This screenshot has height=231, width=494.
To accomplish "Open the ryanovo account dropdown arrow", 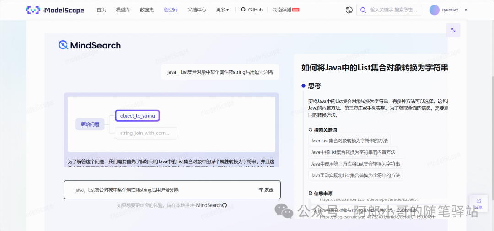I will [466, 10].
